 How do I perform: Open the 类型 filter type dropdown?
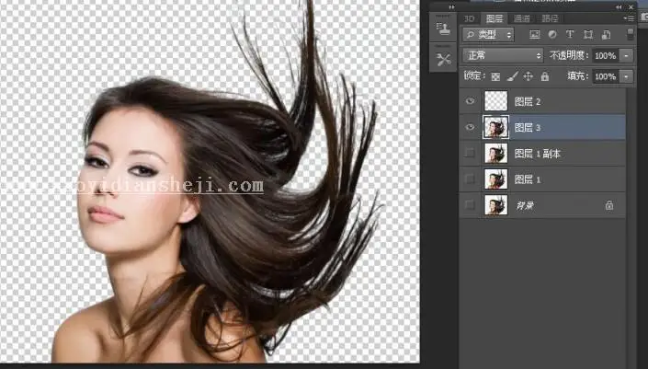coord(488,35)
